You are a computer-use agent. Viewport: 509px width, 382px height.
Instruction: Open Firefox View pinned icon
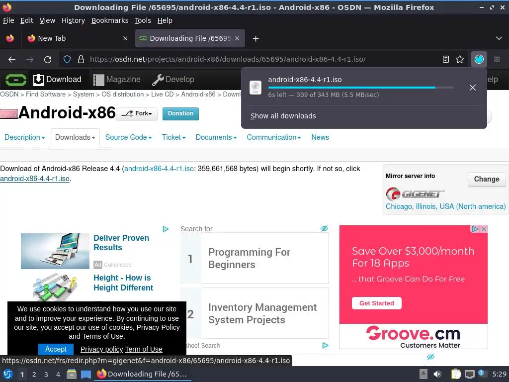[10, 38]
